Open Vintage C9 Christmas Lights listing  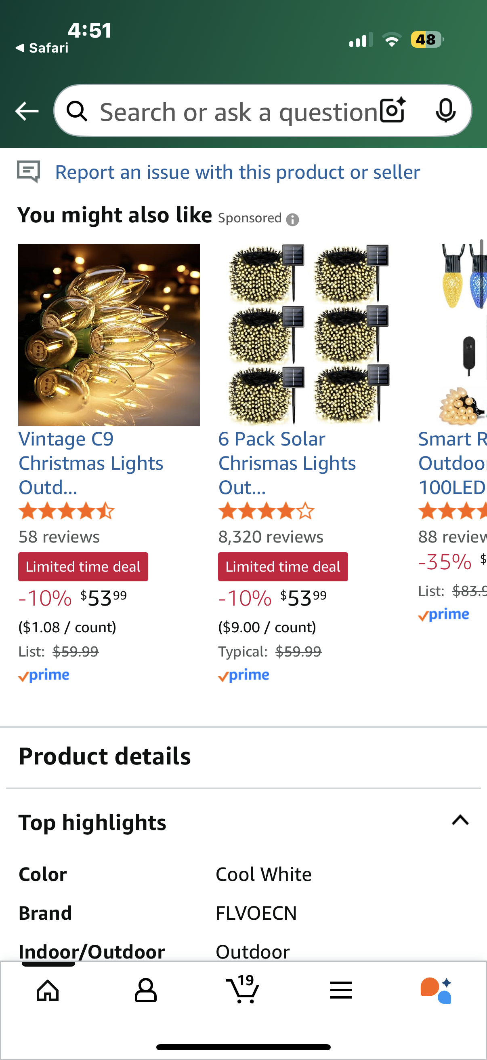point(91,463)
